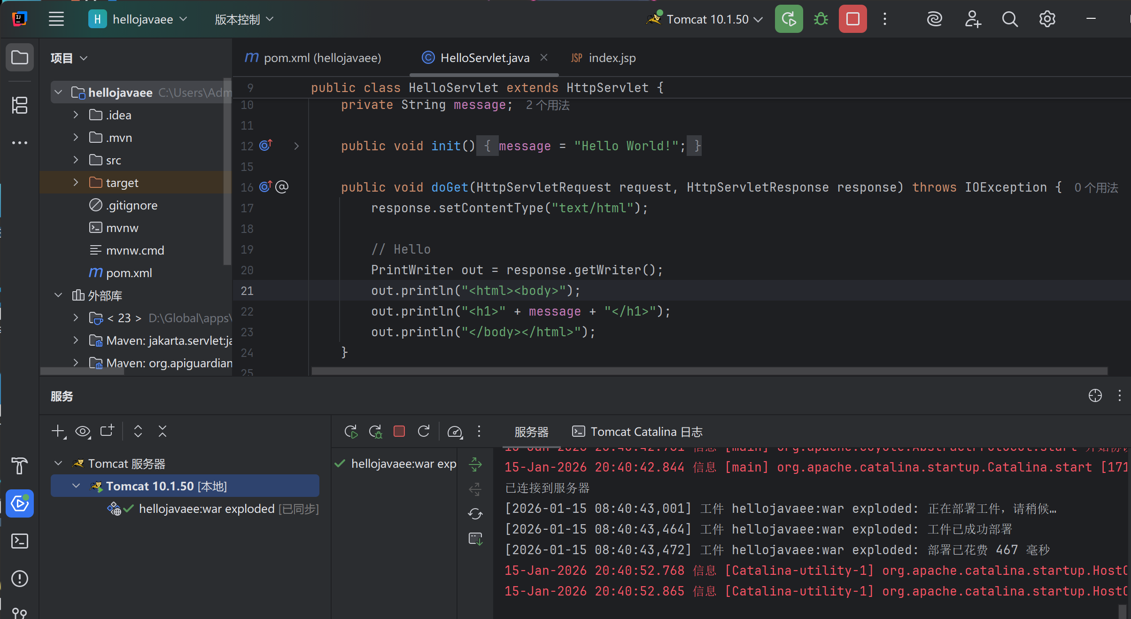Open Tomcat 10.1.50 run configuration dropdown
The height and width of the screenshot is (619, 1131).
[x=705, y=19]
